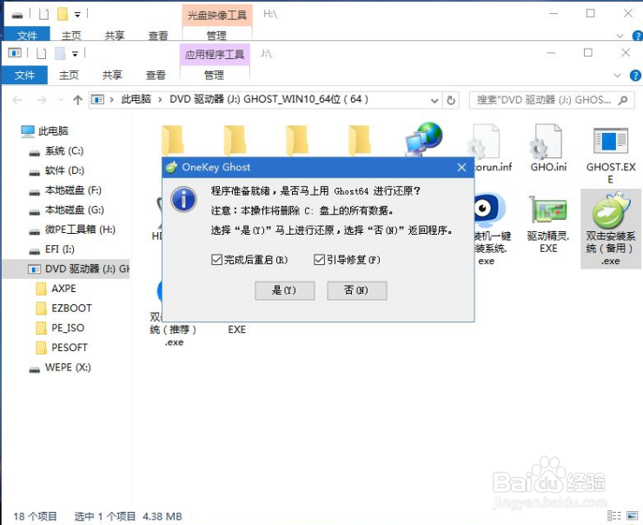This screenshot has height=525, width=643.
Task: Click 此电脑 in the address path
Action: pyautogui.click(x=136, y=99)
